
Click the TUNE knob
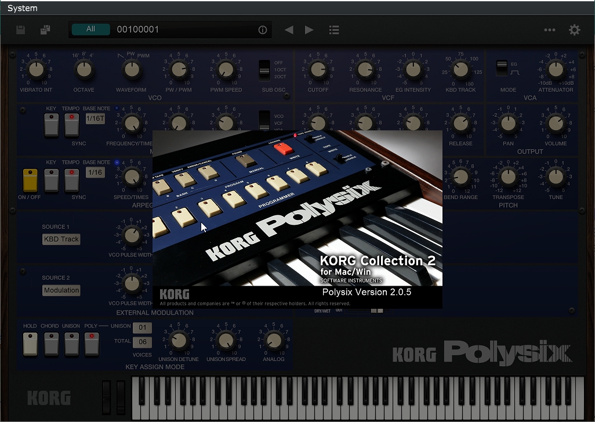click(556, 176)
